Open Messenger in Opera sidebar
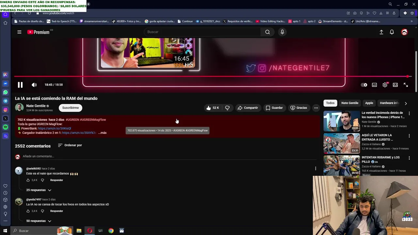 coord(5,84)
